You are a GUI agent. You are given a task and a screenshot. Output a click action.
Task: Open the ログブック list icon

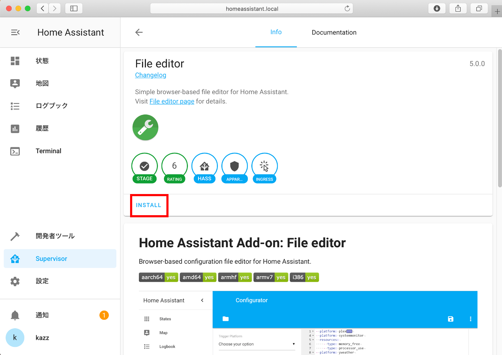coord(15,106)
